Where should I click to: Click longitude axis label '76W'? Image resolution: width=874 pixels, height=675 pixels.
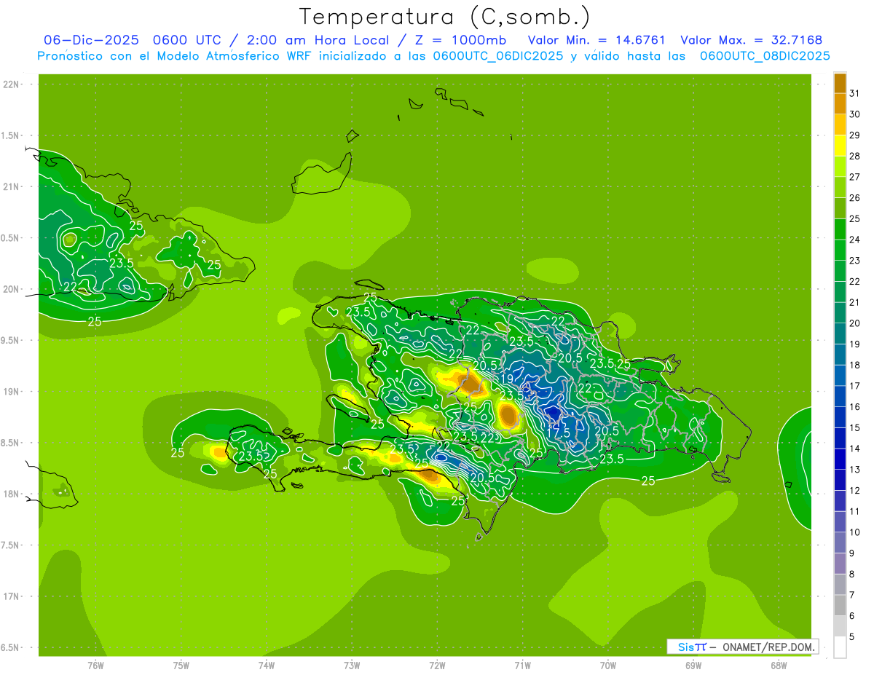[x=95, y=665]
